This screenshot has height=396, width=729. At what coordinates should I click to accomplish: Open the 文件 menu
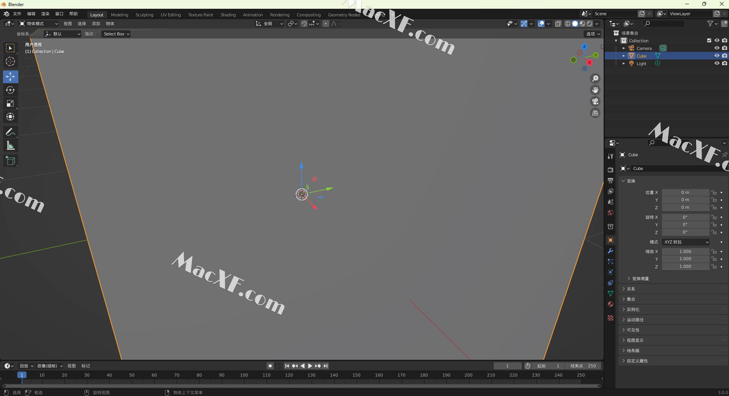(x=17, y=14)
